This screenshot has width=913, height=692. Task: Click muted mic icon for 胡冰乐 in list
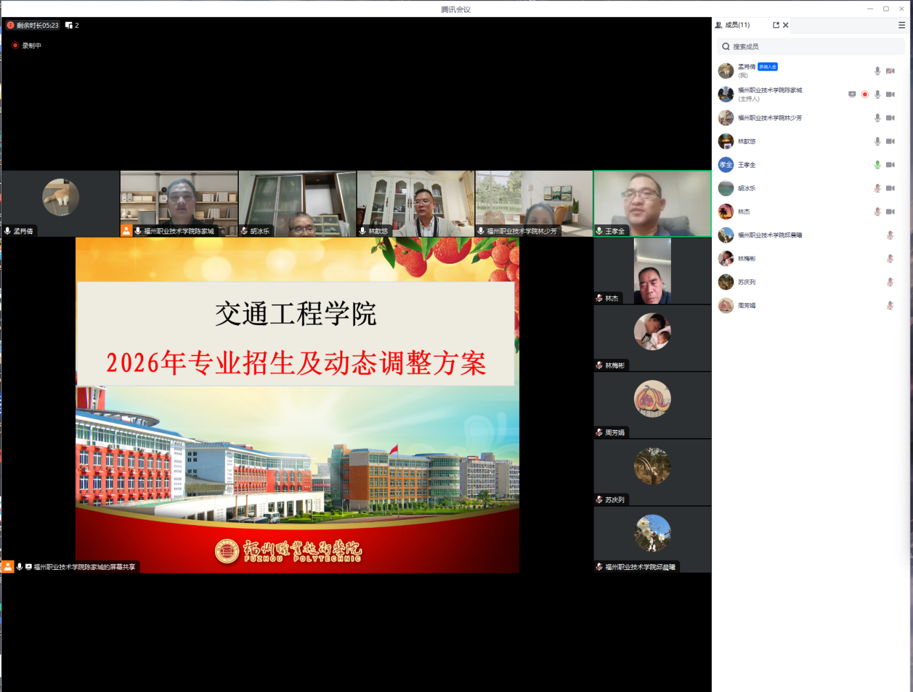coord(877,189)
